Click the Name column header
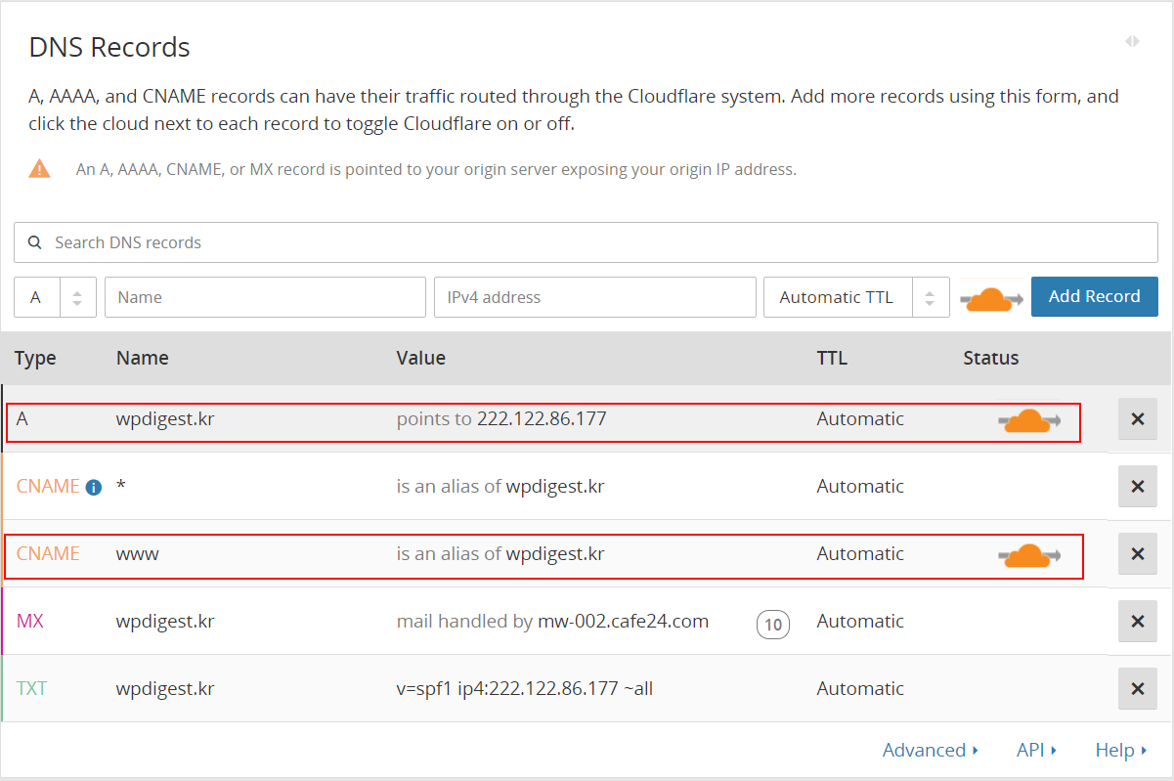This screenshot has height=781, width=1174. pos(142,358)
